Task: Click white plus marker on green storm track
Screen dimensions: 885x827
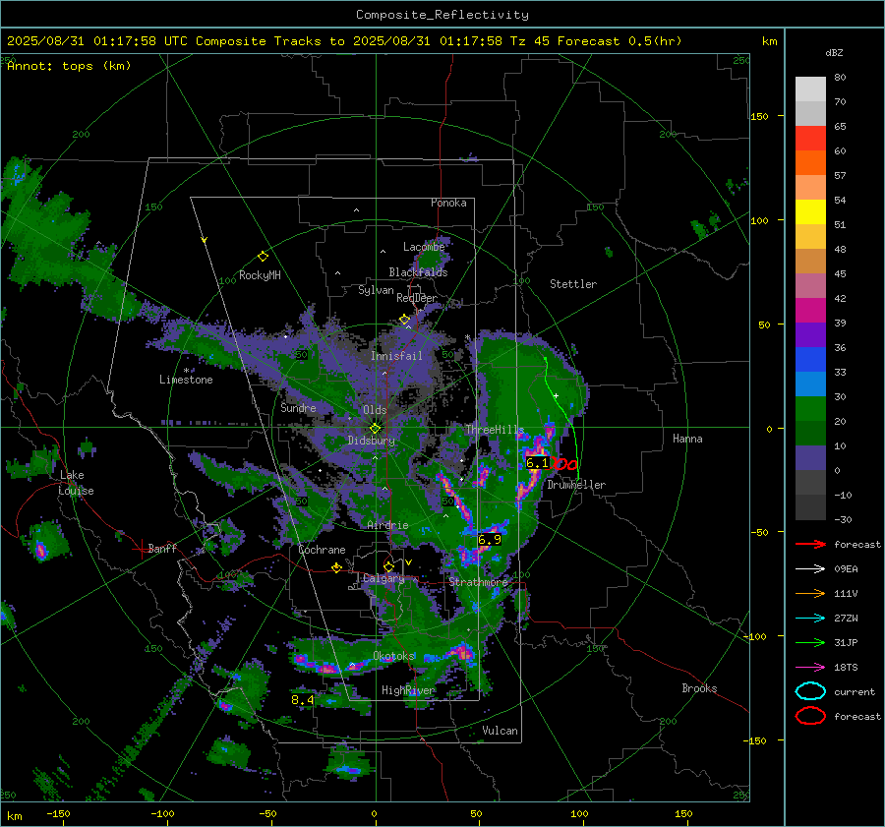Action: [x=556, y=395]
